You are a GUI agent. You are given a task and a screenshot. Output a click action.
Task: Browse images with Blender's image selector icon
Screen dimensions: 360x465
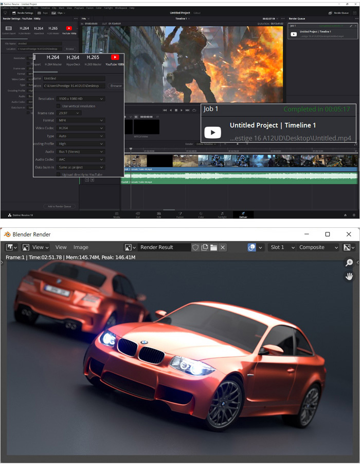(130, 247)
